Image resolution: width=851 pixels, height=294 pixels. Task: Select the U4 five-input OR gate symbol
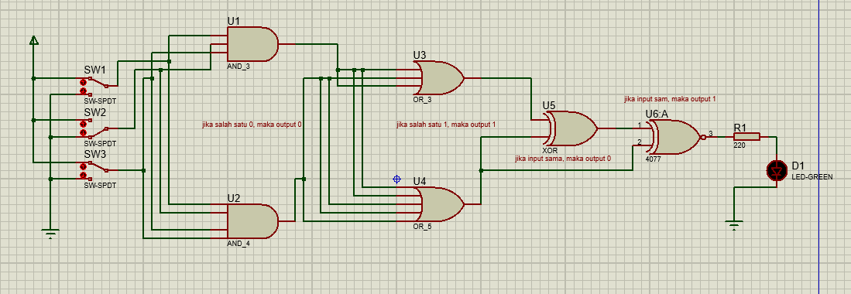[x=438, y=204]
